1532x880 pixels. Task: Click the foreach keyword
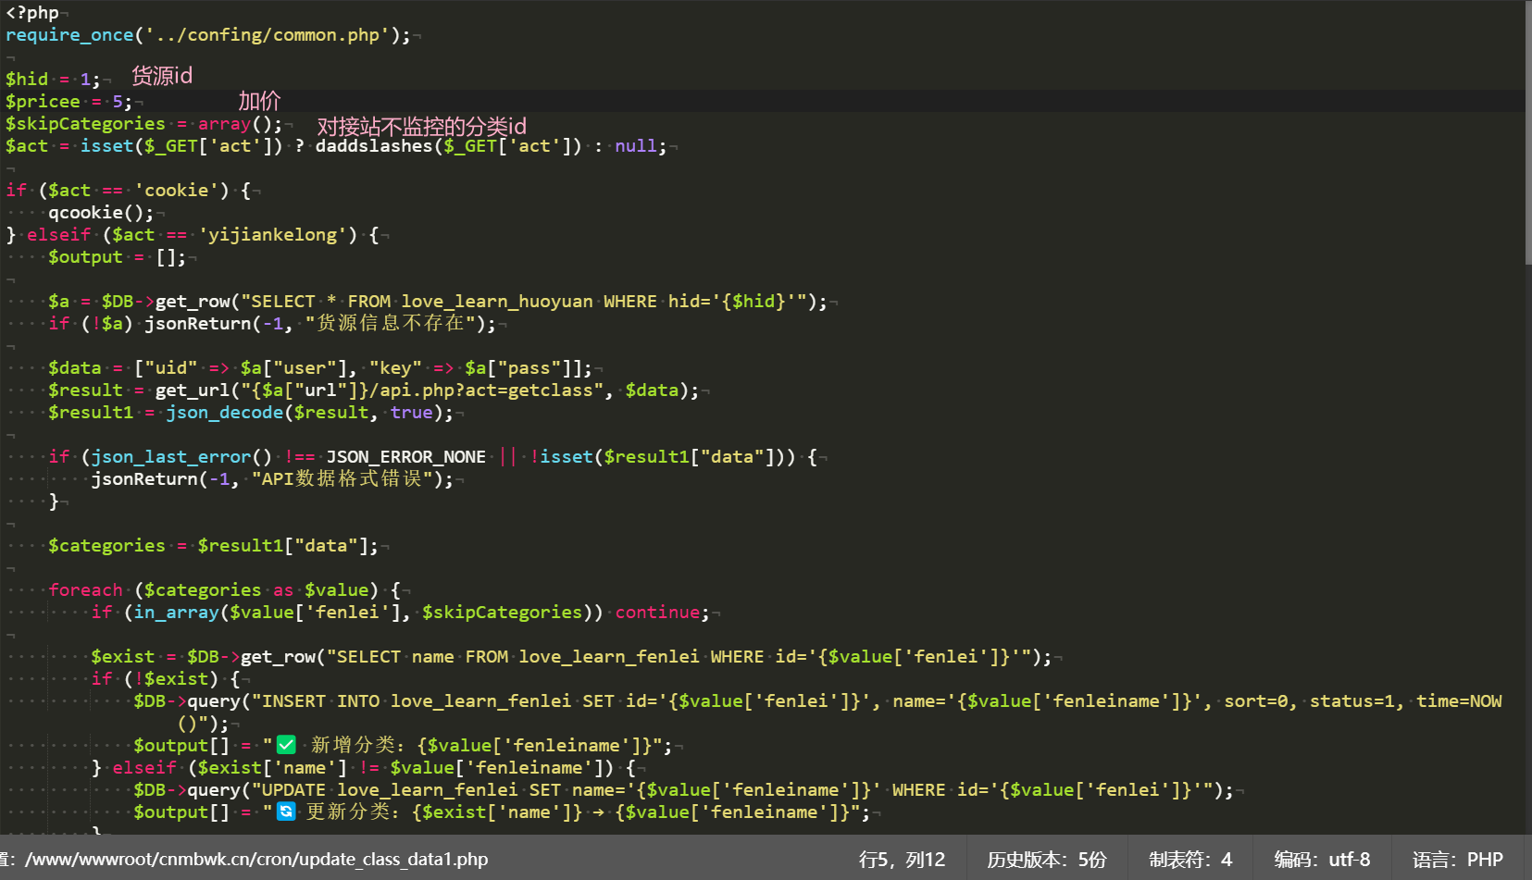(85, 590)
